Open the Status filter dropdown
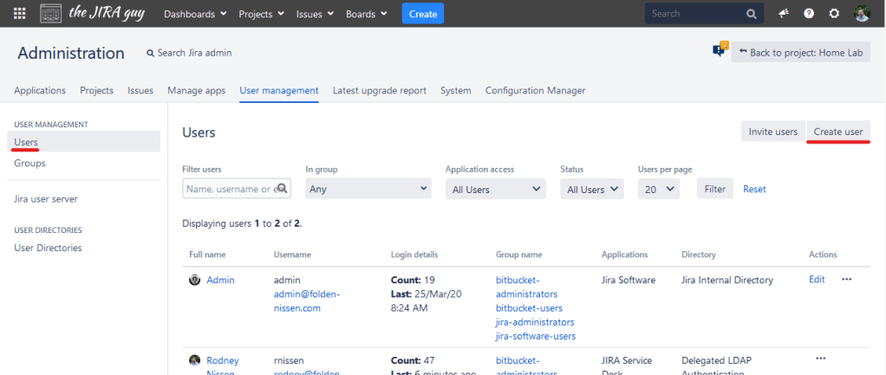The width and height of the screenshot is (886, 375). click(x=591, y=189)
